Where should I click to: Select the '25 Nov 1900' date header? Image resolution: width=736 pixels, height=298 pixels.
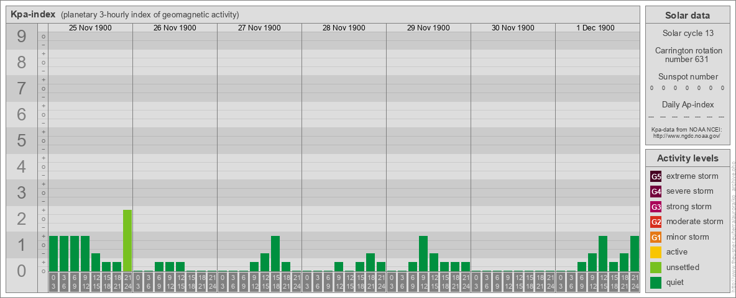click(x=90, y=28)
